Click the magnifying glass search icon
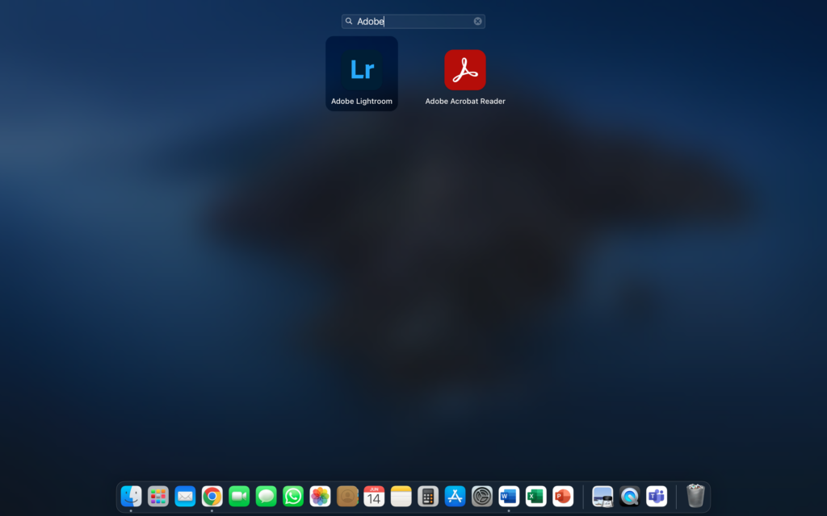 tap(349, 22)
